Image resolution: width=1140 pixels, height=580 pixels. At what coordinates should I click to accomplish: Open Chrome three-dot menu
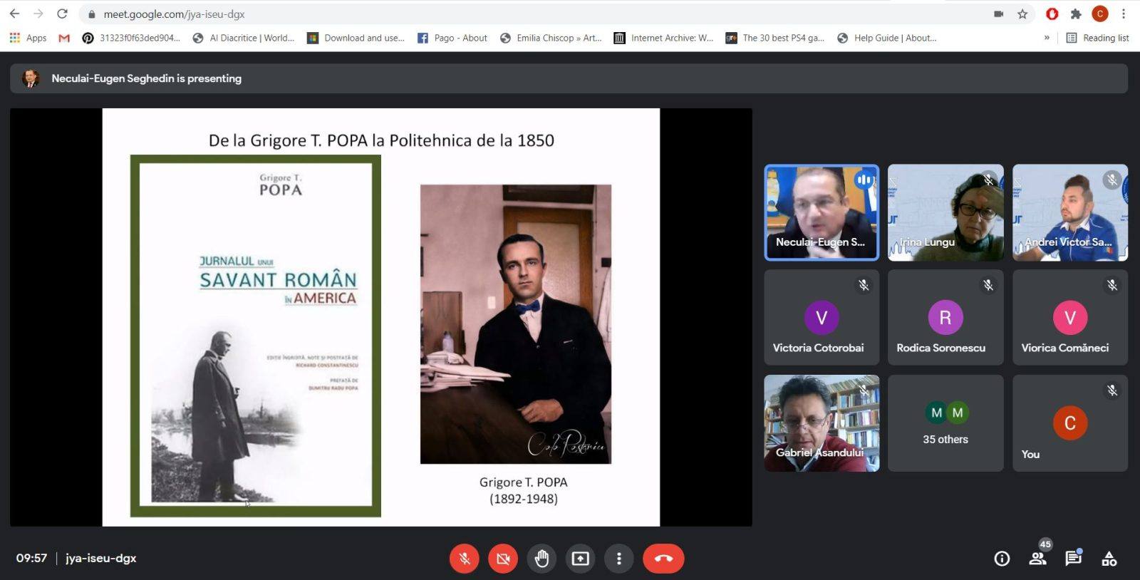(x=1124, y=14)
